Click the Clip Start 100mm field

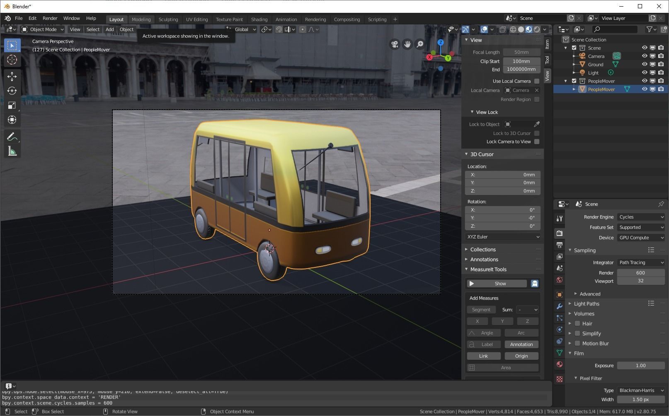(x=521, y=61)
